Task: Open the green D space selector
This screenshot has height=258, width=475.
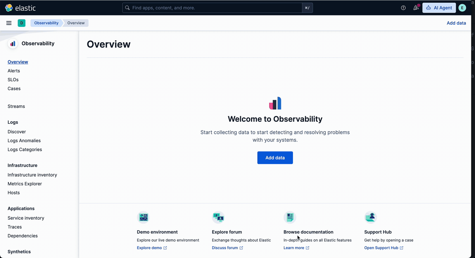Action: pyautogui.click(x=21, y=23)
